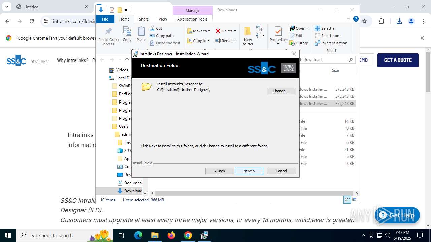Open customize Quick Access Toolbar dropdown

(126, 10)
